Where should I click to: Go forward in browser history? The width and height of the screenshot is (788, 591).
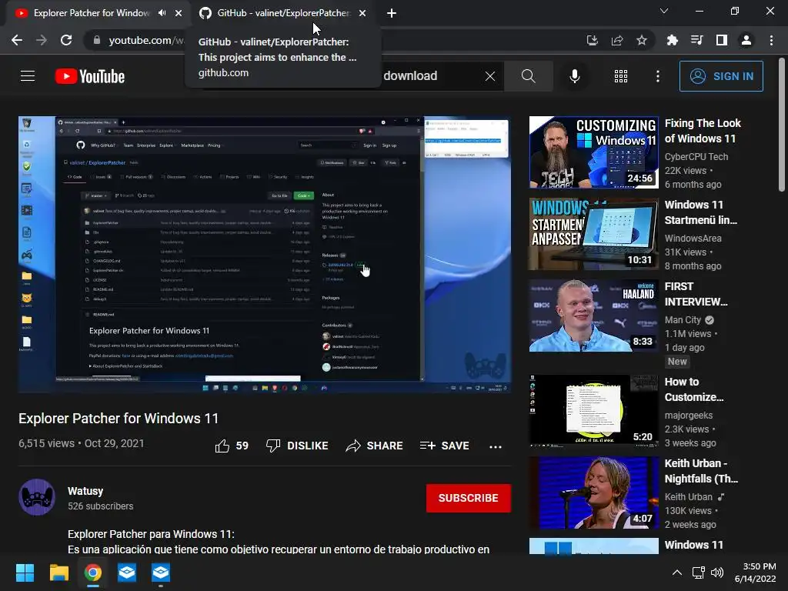click(42, 40)
